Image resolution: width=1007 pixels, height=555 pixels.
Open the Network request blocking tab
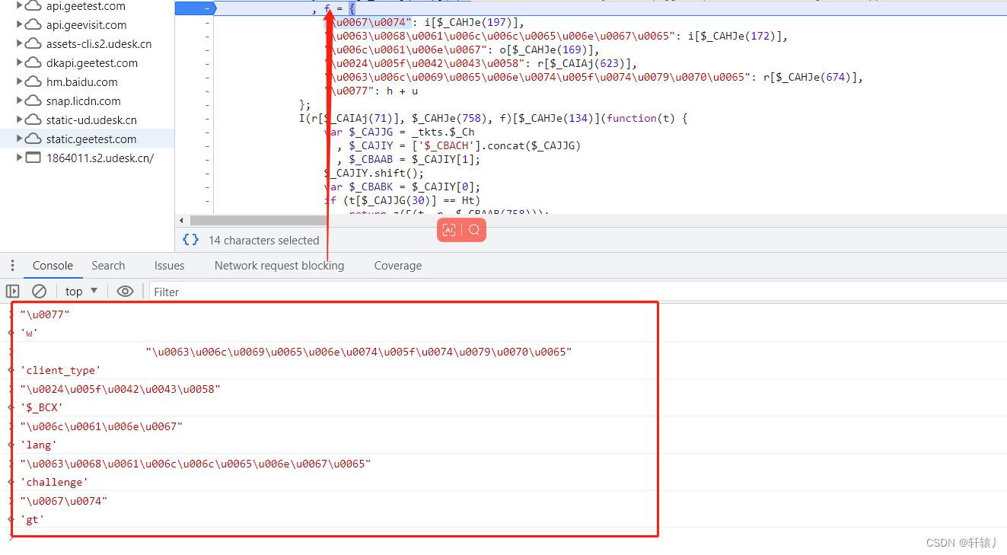279,266
